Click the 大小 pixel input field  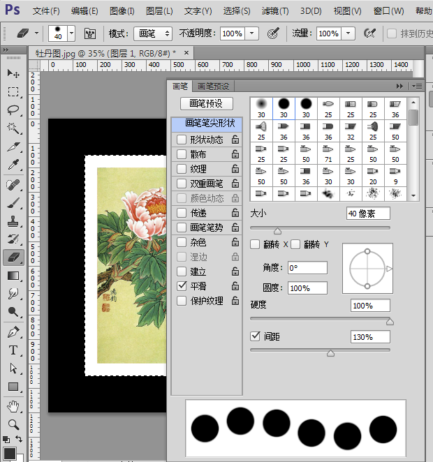[x=368, y=214]
